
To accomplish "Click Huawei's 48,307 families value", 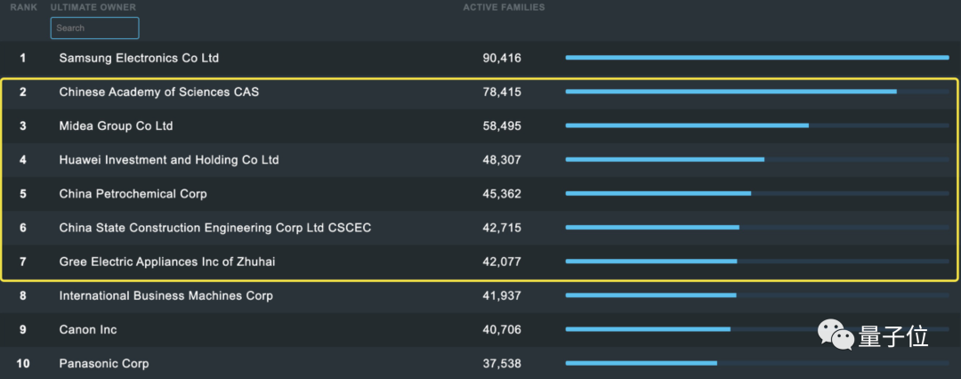I will 502,160.
